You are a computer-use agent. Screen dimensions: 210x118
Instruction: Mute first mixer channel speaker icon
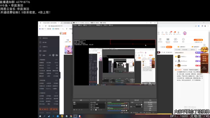(124, 106)
